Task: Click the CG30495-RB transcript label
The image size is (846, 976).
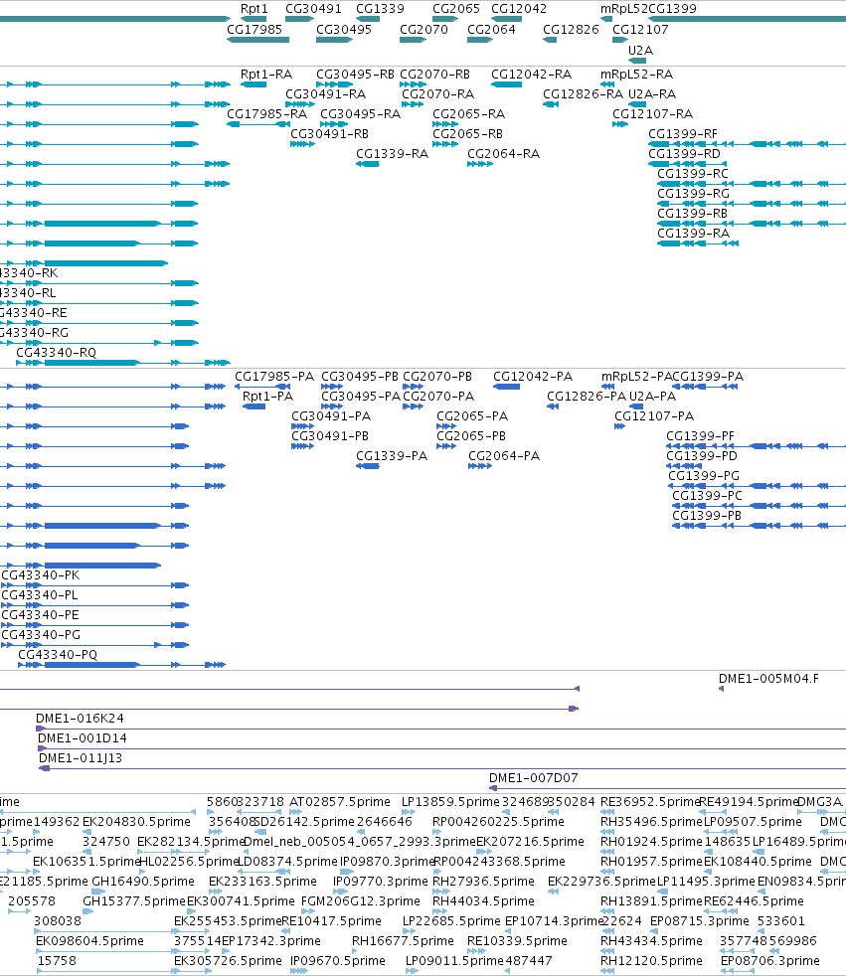Action: click(355, 75)
